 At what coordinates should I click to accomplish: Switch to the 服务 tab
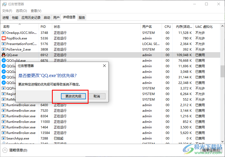point(82,18)
